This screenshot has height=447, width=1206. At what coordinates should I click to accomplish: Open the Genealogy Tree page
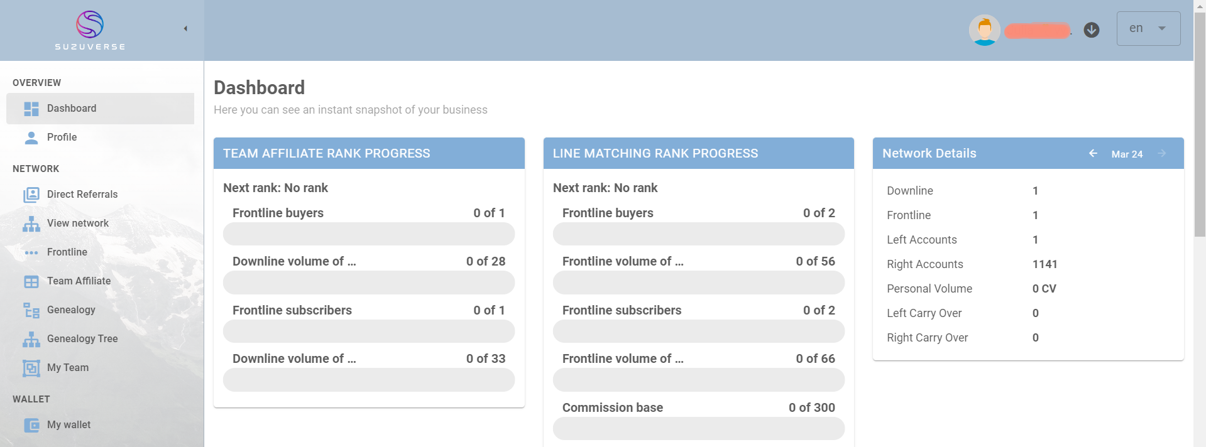click(82, 339)
